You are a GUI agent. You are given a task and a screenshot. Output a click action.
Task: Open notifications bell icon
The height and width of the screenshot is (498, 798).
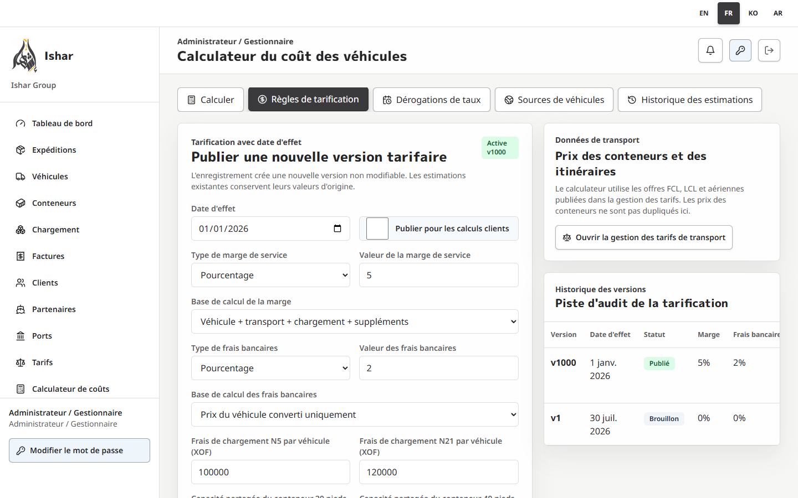(x=710, y=50)
